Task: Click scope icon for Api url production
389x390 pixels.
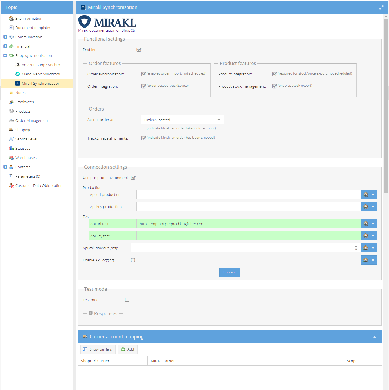Action: point(365,194)
